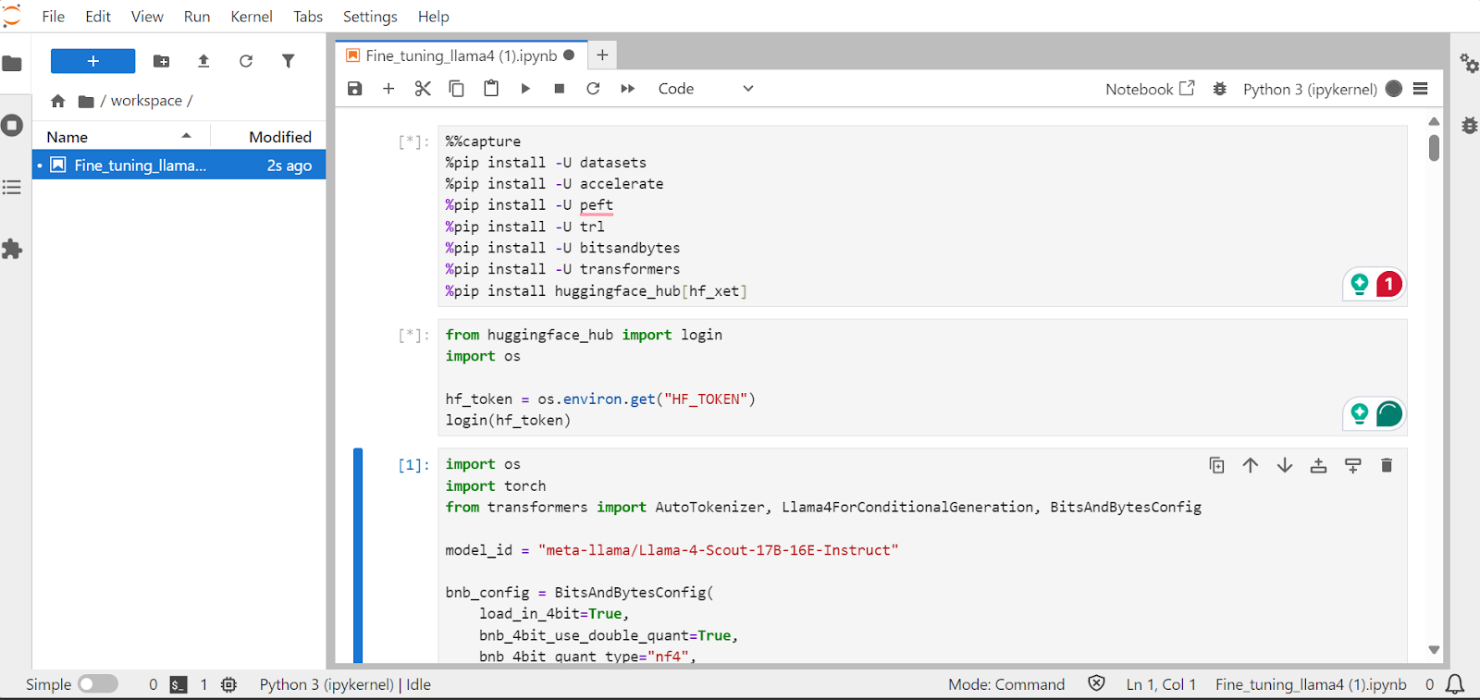Viewport: 1480px width, 700px height.
Task: Save the notebook with the disk icon
Action: coord(354,89)
